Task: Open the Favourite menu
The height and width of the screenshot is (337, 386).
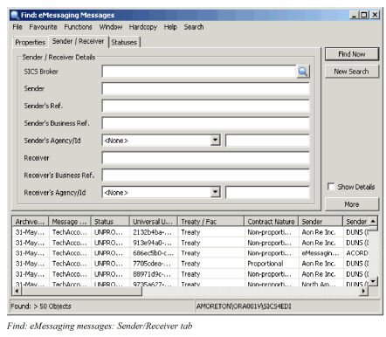Action: pos(43,27)
